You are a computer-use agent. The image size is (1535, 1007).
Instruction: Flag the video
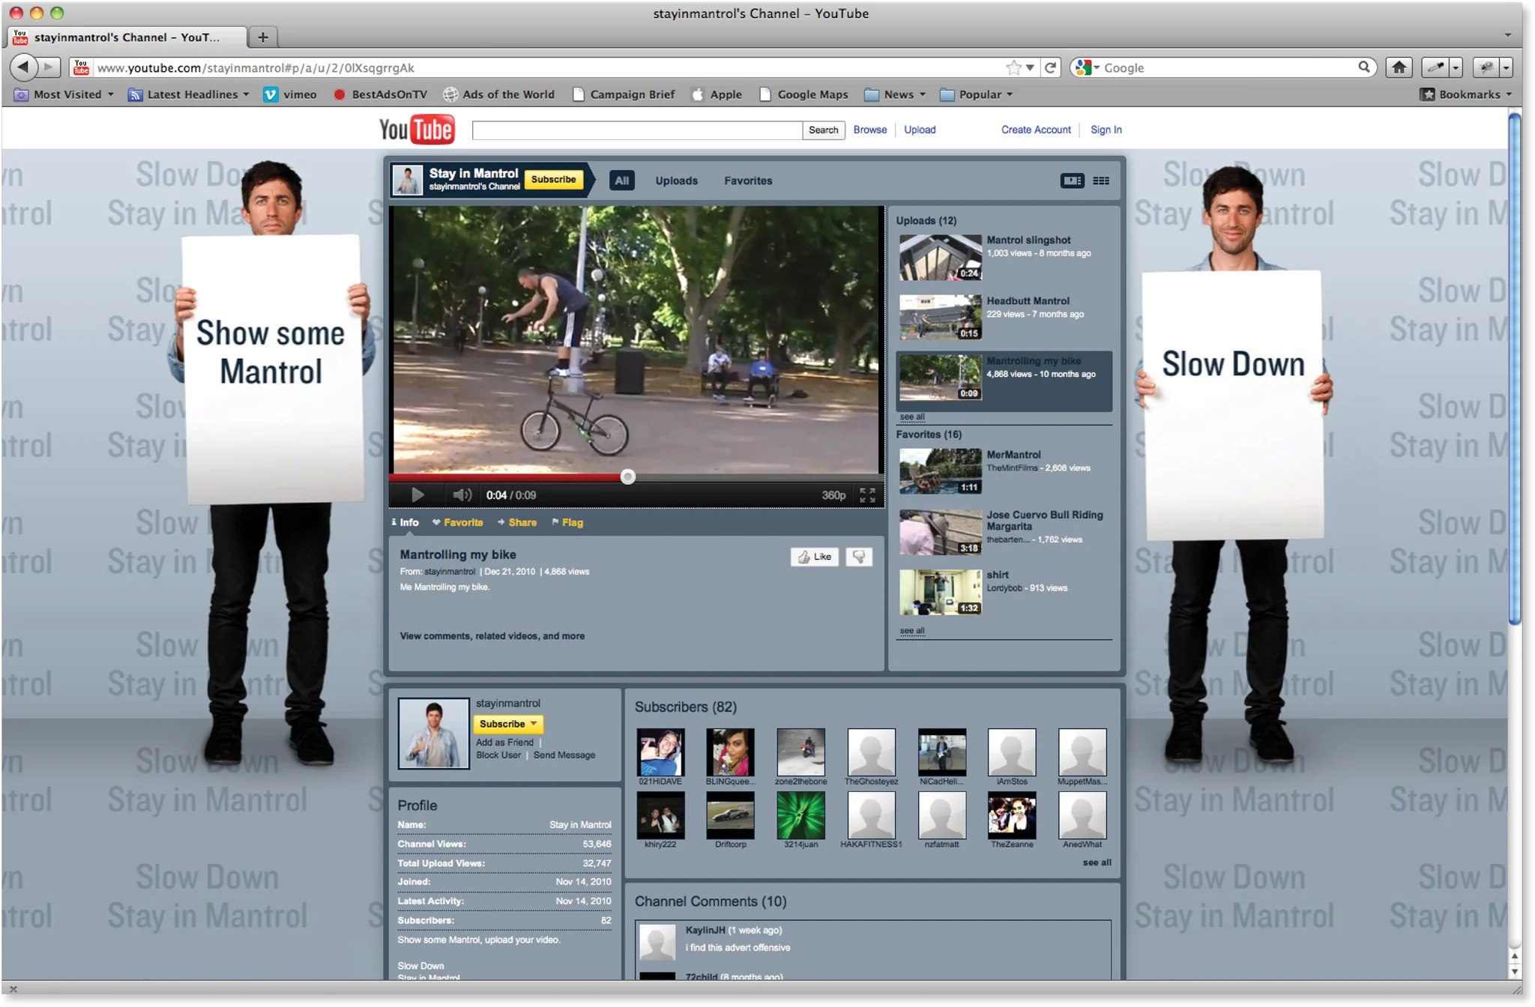point(567,522)
